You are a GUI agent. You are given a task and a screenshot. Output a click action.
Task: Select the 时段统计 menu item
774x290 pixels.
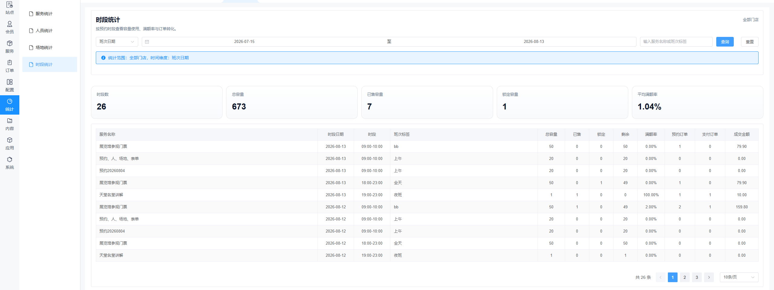(x=50, y=64)
